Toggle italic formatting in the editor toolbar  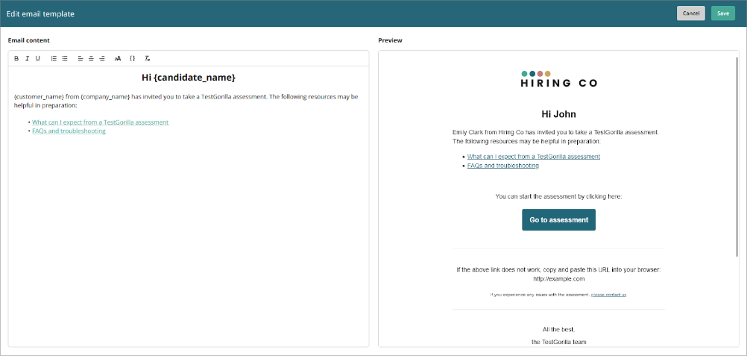pos(27,58)
